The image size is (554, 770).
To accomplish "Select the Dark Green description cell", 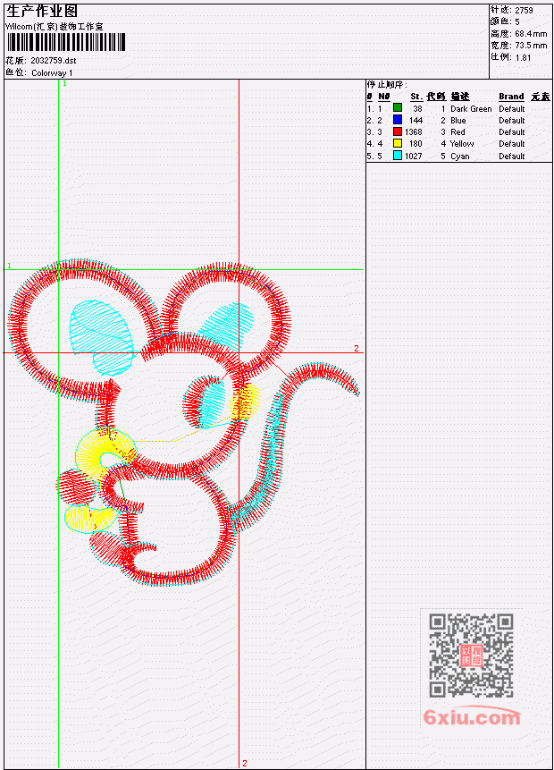I will coord(471,109).
